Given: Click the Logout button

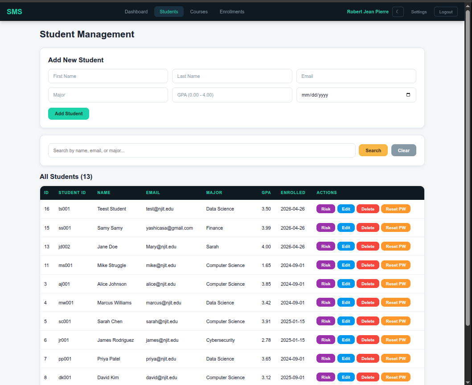Looking at the screenshot, I should pos(446,12).
